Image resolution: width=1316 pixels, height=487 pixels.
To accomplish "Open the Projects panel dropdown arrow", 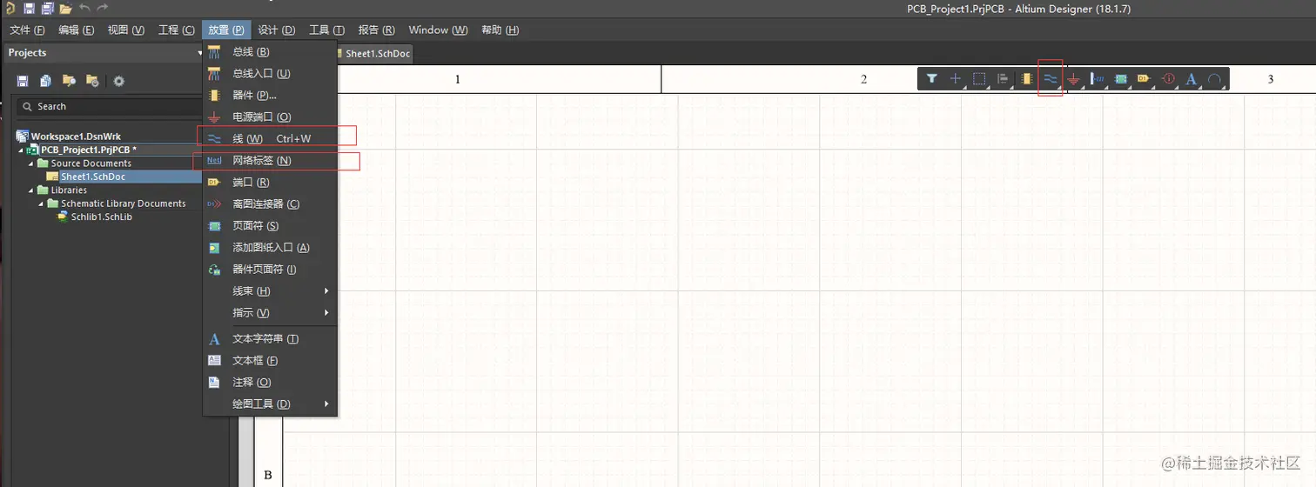I will tap(199, 53).
